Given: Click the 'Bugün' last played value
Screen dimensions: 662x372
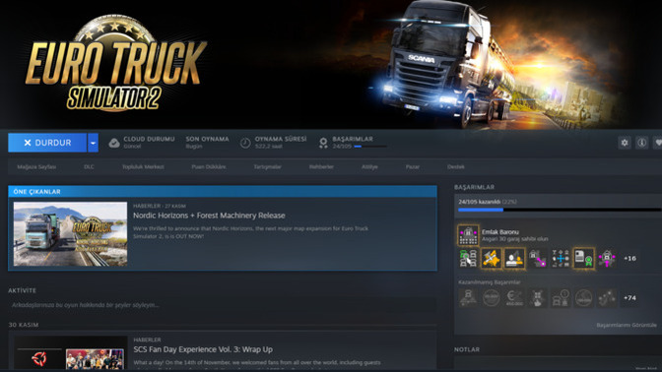Looking at the screenshot, I should (194, 147).
